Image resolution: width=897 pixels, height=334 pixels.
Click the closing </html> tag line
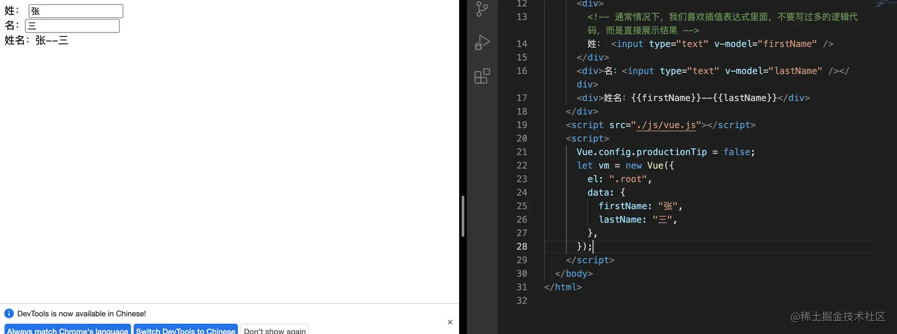click(x=563, y=287)
